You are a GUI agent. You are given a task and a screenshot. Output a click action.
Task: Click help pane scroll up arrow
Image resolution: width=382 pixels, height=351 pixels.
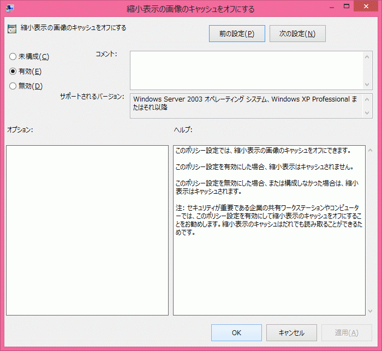click(371, 151)
